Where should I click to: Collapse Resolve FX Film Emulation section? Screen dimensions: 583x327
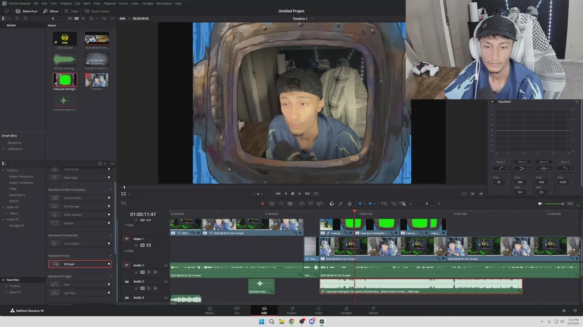pos(110,189)
